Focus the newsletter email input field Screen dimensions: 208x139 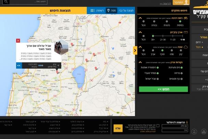coord(175,130)
